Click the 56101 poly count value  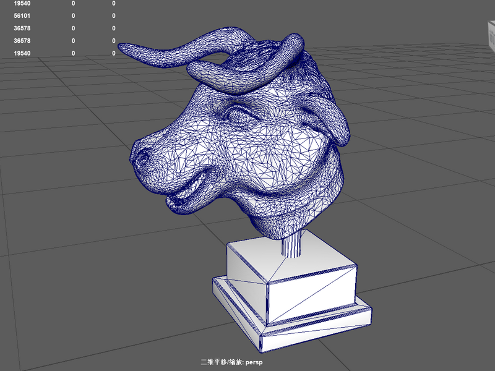[22, 16]
